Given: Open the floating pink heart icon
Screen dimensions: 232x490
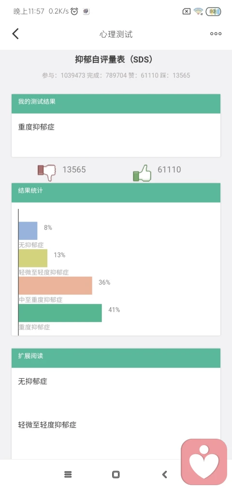Looking at the screenshot, I should (204, 462).
